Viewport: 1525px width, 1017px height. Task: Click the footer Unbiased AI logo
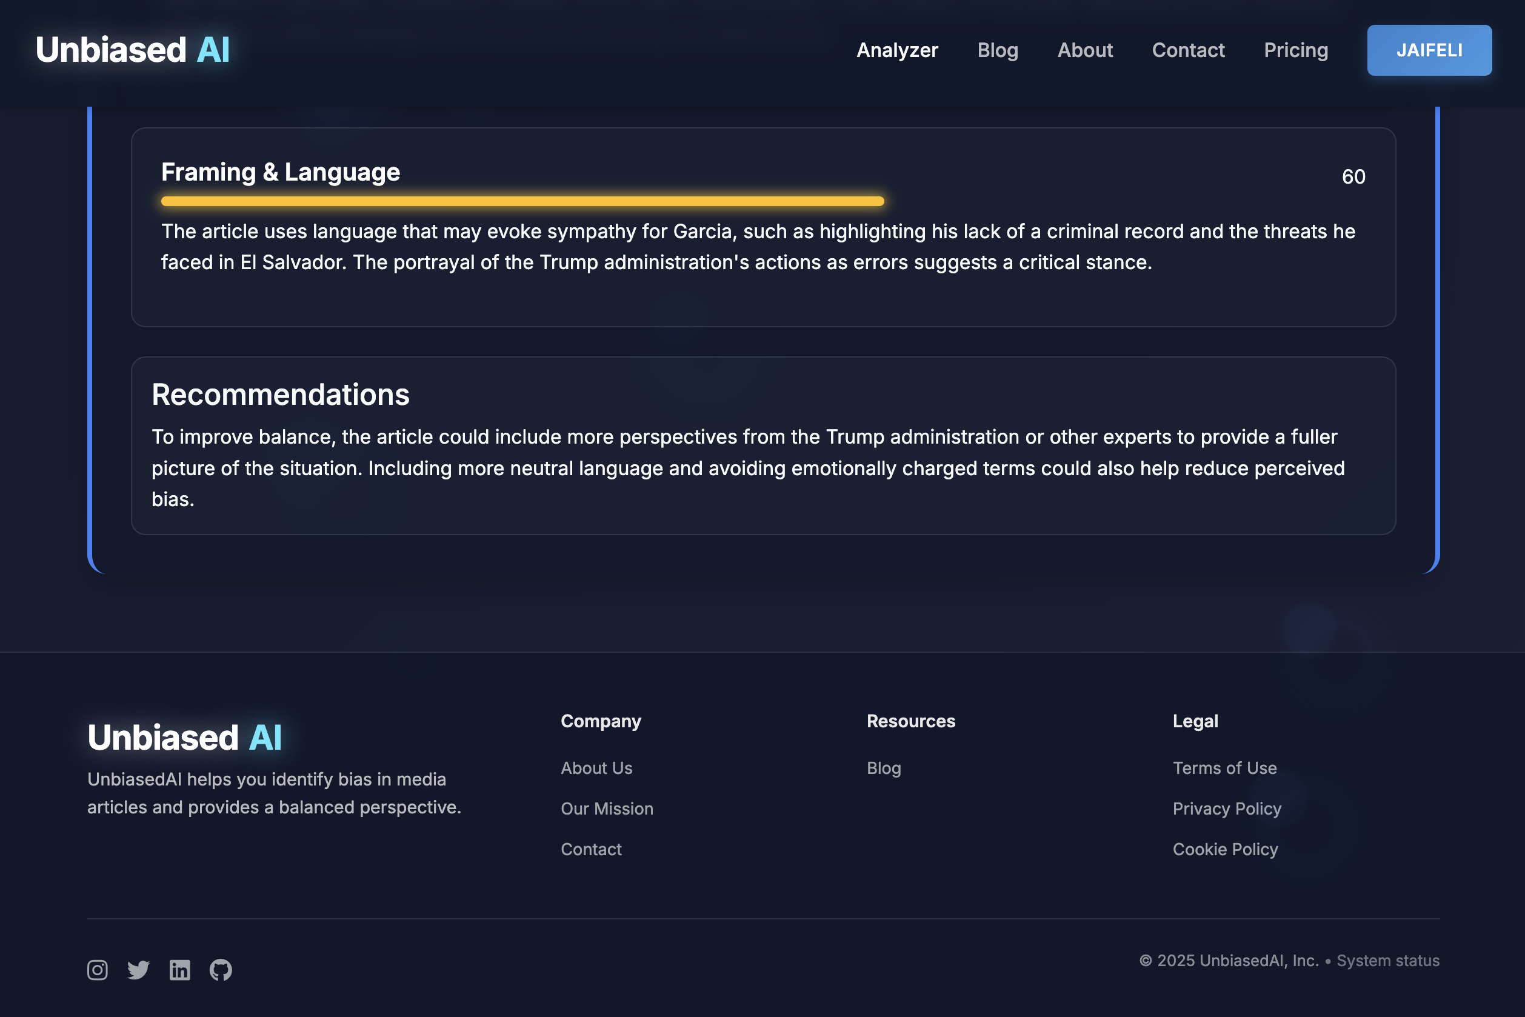pos(184,738)
